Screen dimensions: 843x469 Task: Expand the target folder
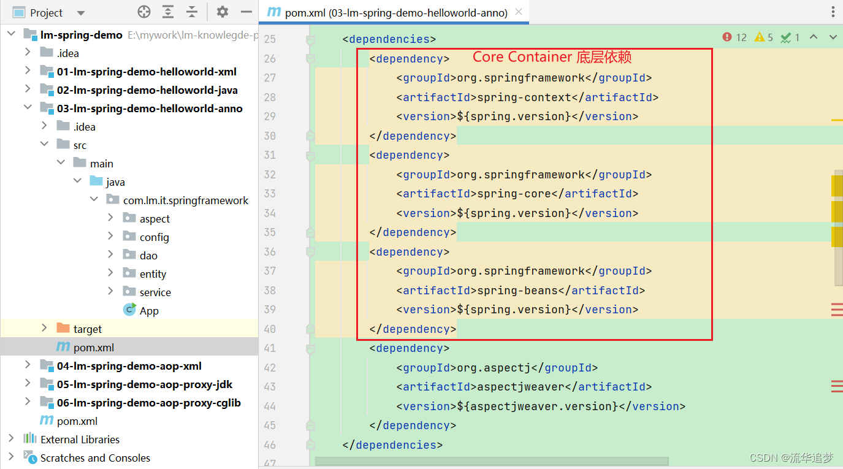(x=44, y=329)
